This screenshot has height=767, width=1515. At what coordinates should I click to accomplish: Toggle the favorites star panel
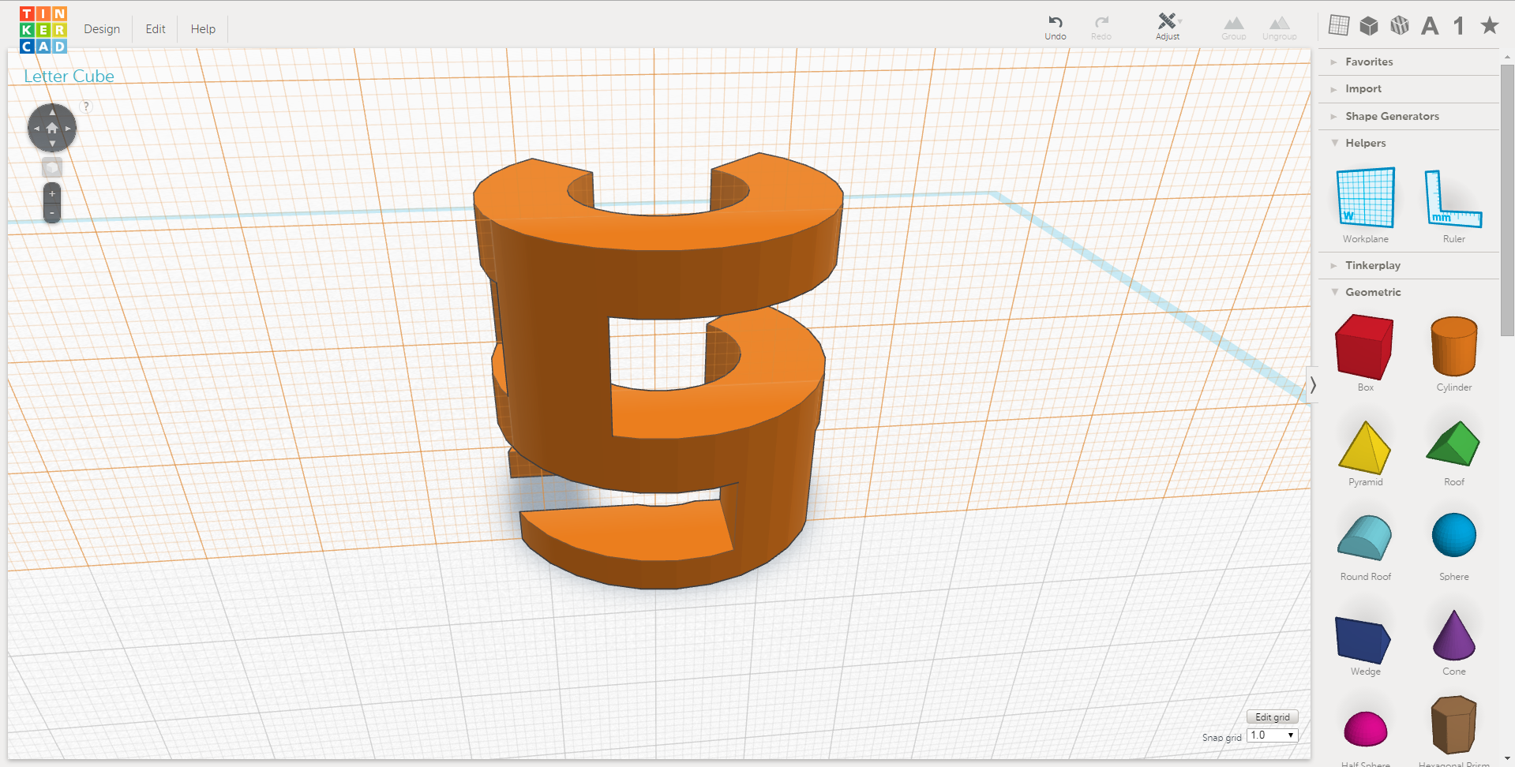pos(1489,25)
